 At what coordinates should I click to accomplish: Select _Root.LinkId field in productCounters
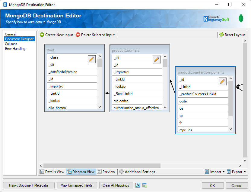click(137, 94)
